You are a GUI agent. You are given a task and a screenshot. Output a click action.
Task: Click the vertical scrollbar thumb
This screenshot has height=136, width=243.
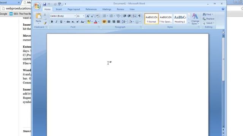[x=223, y=59]
